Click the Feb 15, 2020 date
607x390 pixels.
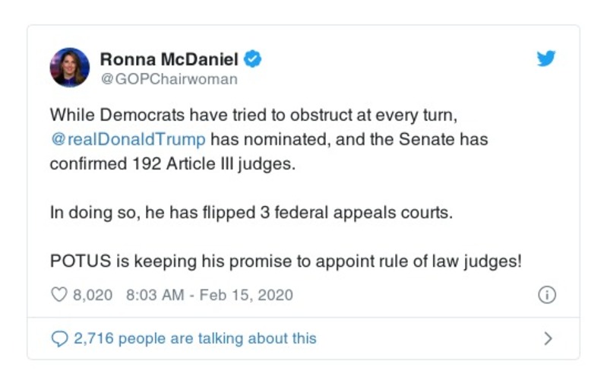coord(246,295)
